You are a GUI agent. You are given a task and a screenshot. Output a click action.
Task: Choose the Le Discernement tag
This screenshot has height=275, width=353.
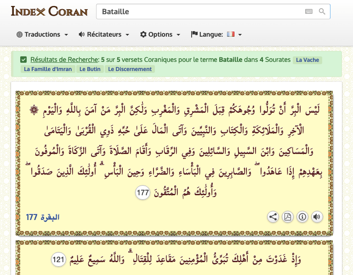click(x=130, y=69)
